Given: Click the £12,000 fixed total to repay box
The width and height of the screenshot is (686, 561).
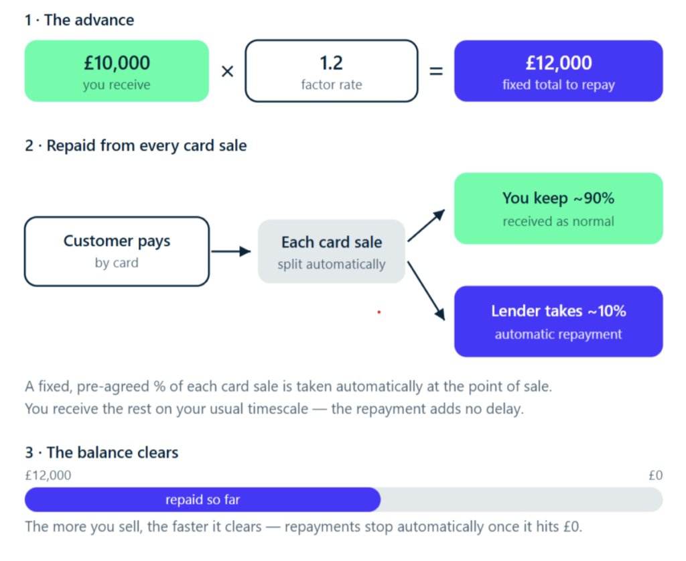Looking at the screenshot, I should point(558,71).
